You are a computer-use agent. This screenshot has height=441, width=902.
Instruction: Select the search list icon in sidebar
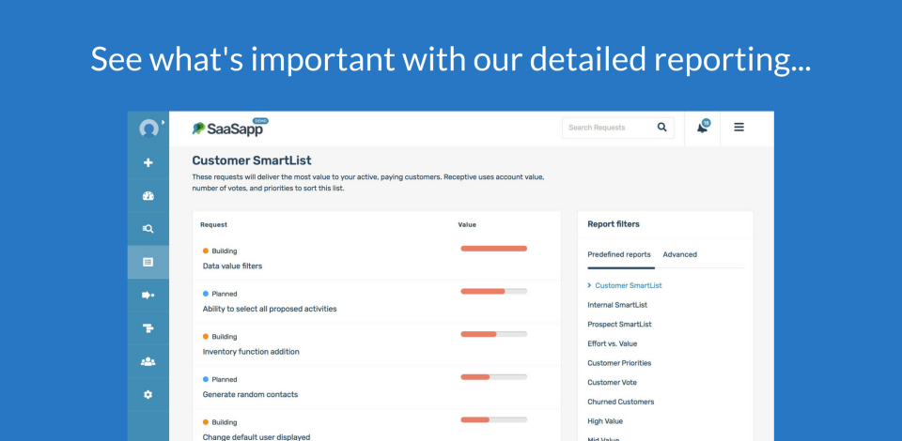148,228
